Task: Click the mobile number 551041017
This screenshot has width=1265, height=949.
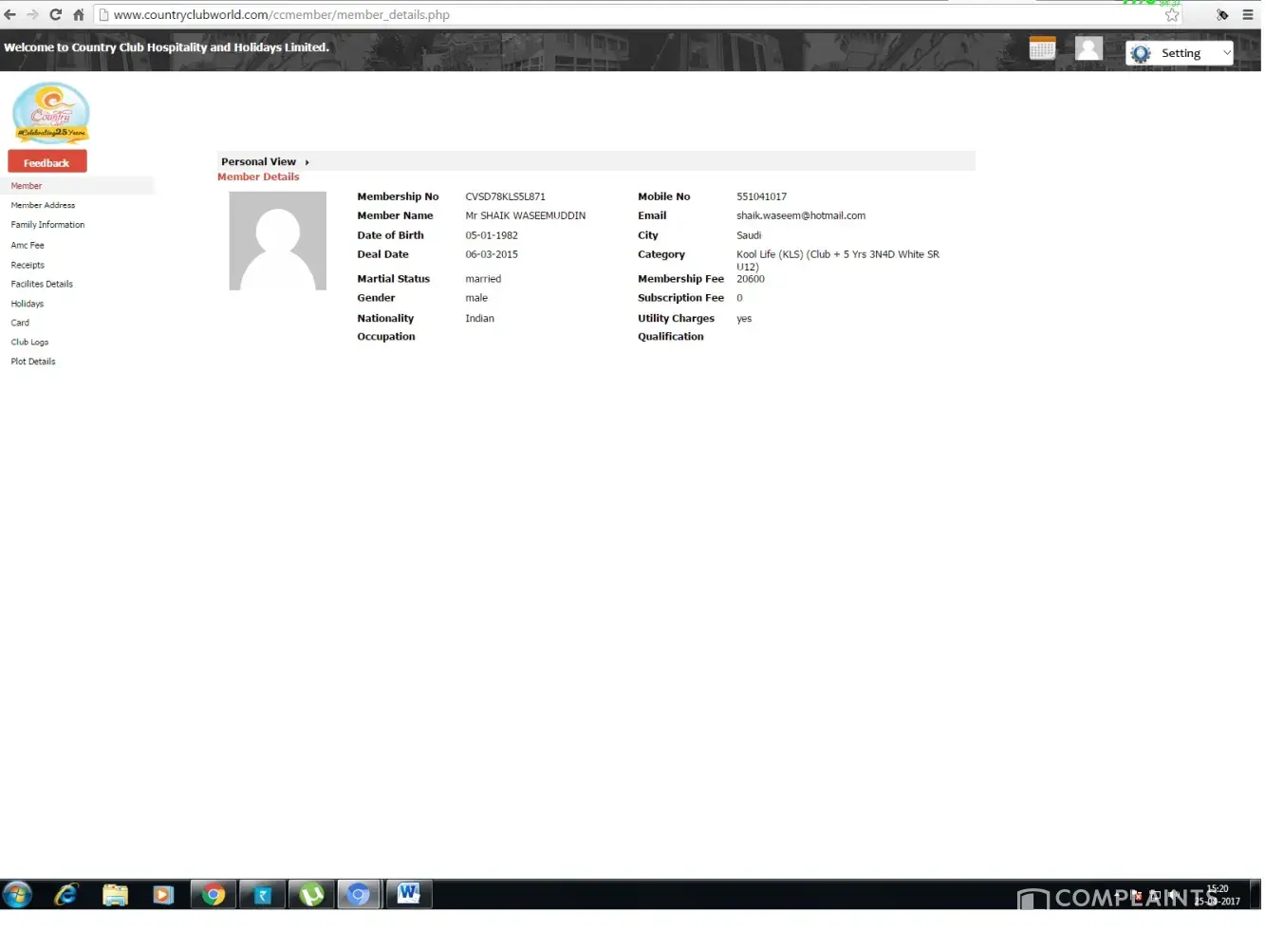Action: [x=761, y=196]
